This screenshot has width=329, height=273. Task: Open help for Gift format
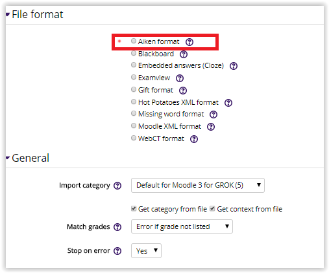(183, 91)
